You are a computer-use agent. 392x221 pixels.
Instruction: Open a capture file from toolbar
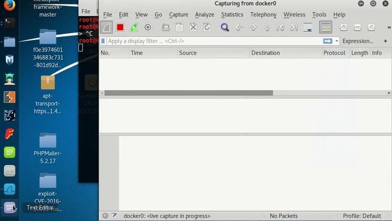click(x=165, y=27)
